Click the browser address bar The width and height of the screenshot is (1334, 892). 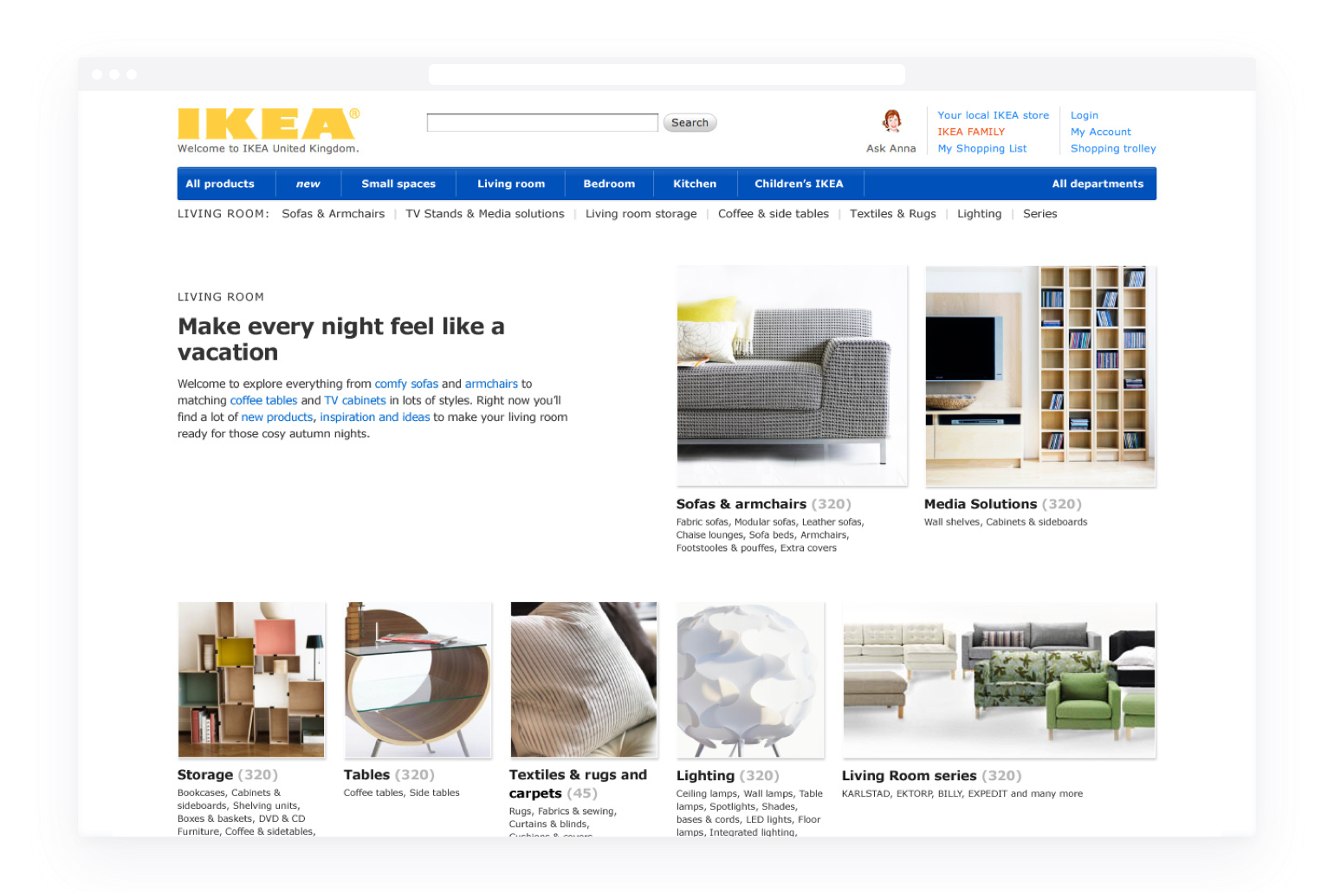coord(667,74)
